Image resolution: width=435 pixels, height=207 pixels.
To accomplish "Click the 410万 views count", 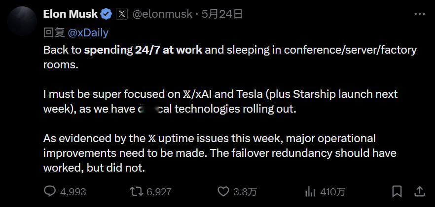I will pos(332,192).
